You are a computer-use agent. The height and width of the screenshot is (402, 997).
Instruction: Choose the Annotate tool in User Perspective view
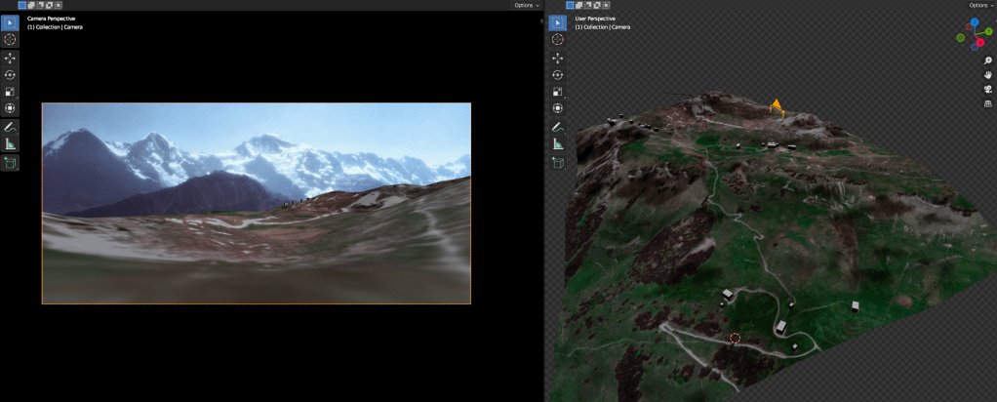pos(558,127)
